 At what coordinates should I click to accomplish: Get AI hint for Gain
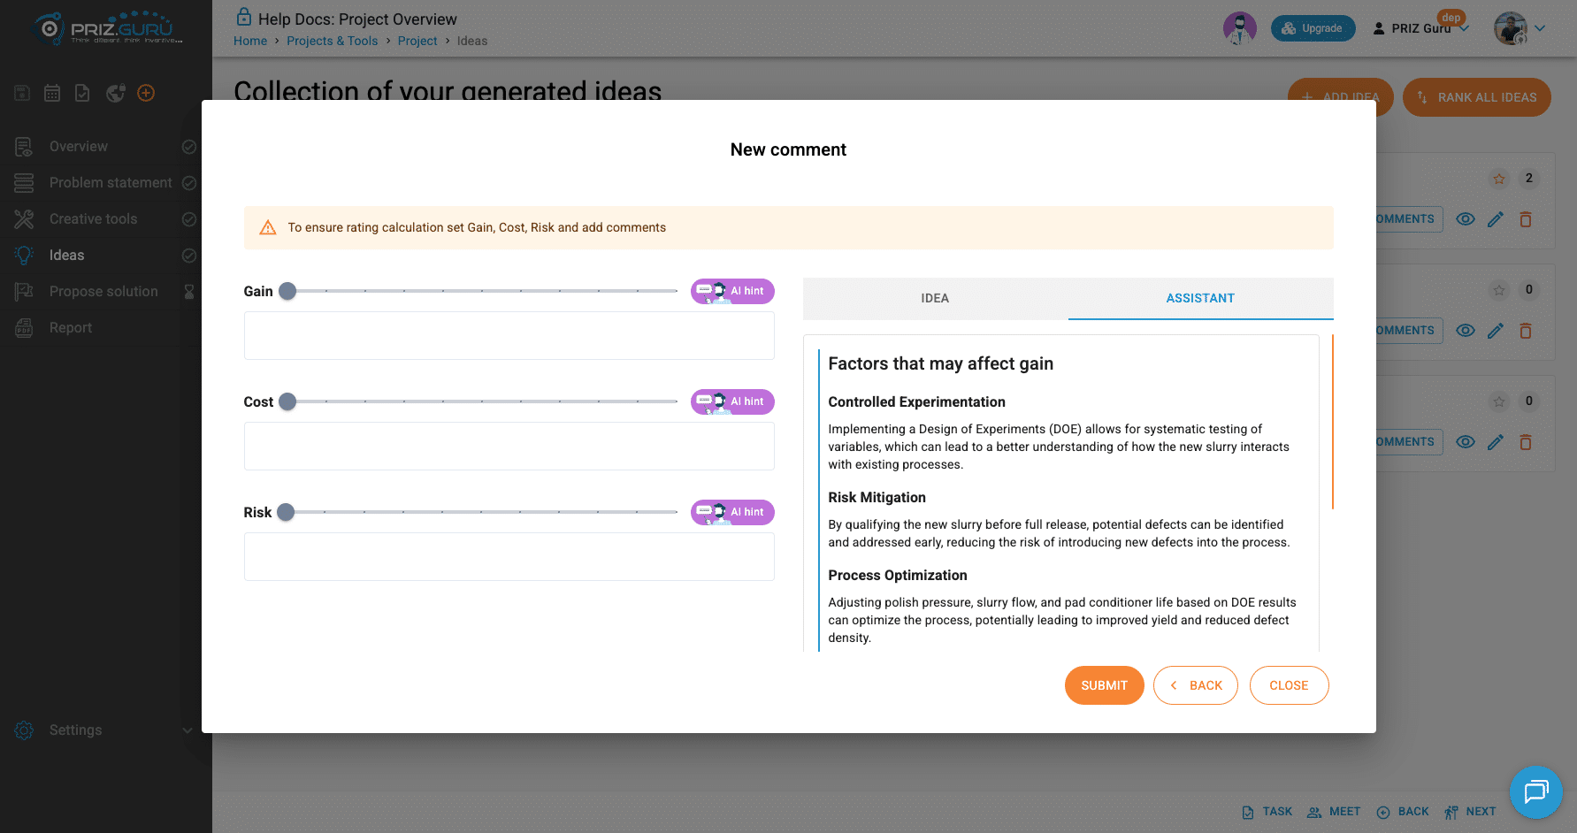pyautogui.click(x=732, y=291)
